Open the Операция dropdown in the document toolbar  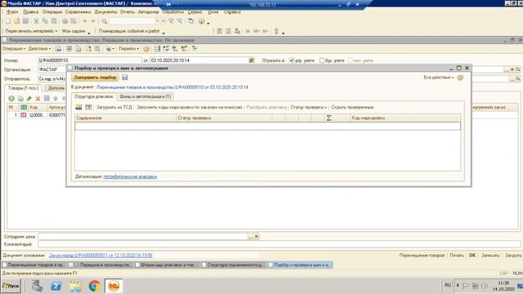click(14, 49)
